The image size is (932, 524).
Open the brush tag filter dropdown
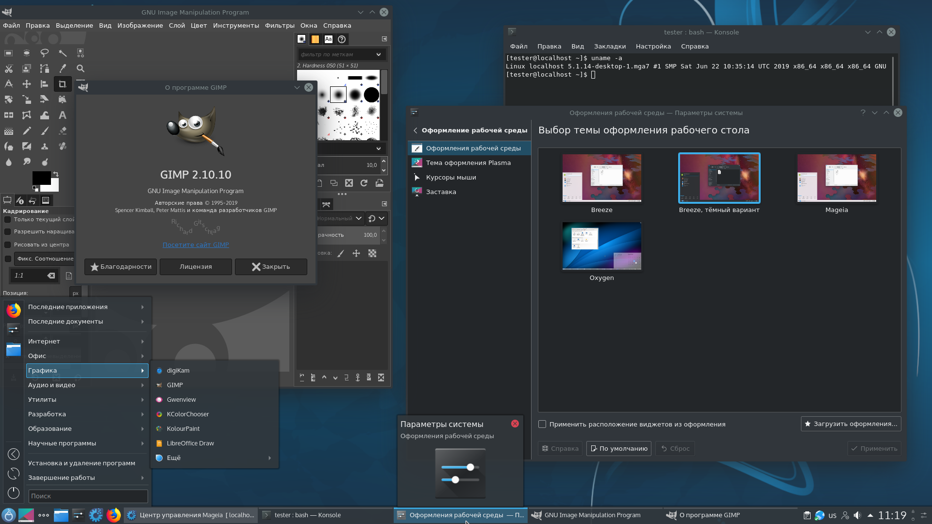pos(378,54)
